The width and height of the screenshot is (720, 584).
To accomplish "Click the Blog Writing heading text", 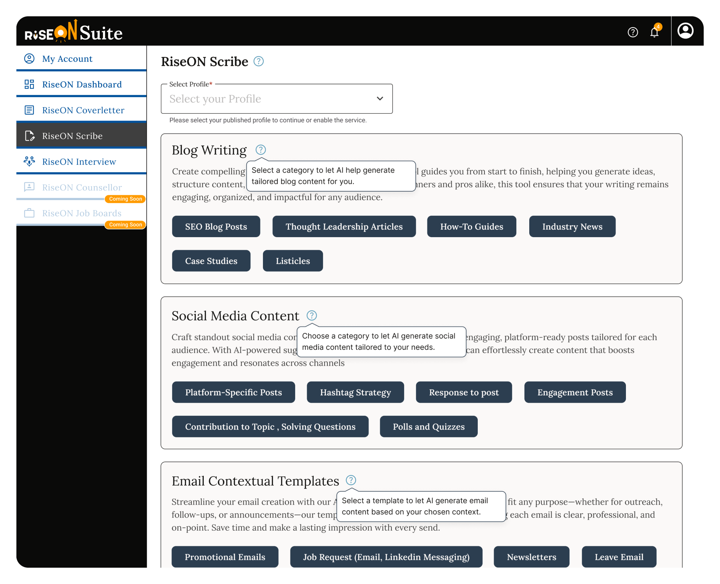I will (x=209, y=150).
